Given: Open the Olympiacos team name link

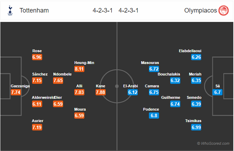Looking at the screenshot, I should [201, 10].
